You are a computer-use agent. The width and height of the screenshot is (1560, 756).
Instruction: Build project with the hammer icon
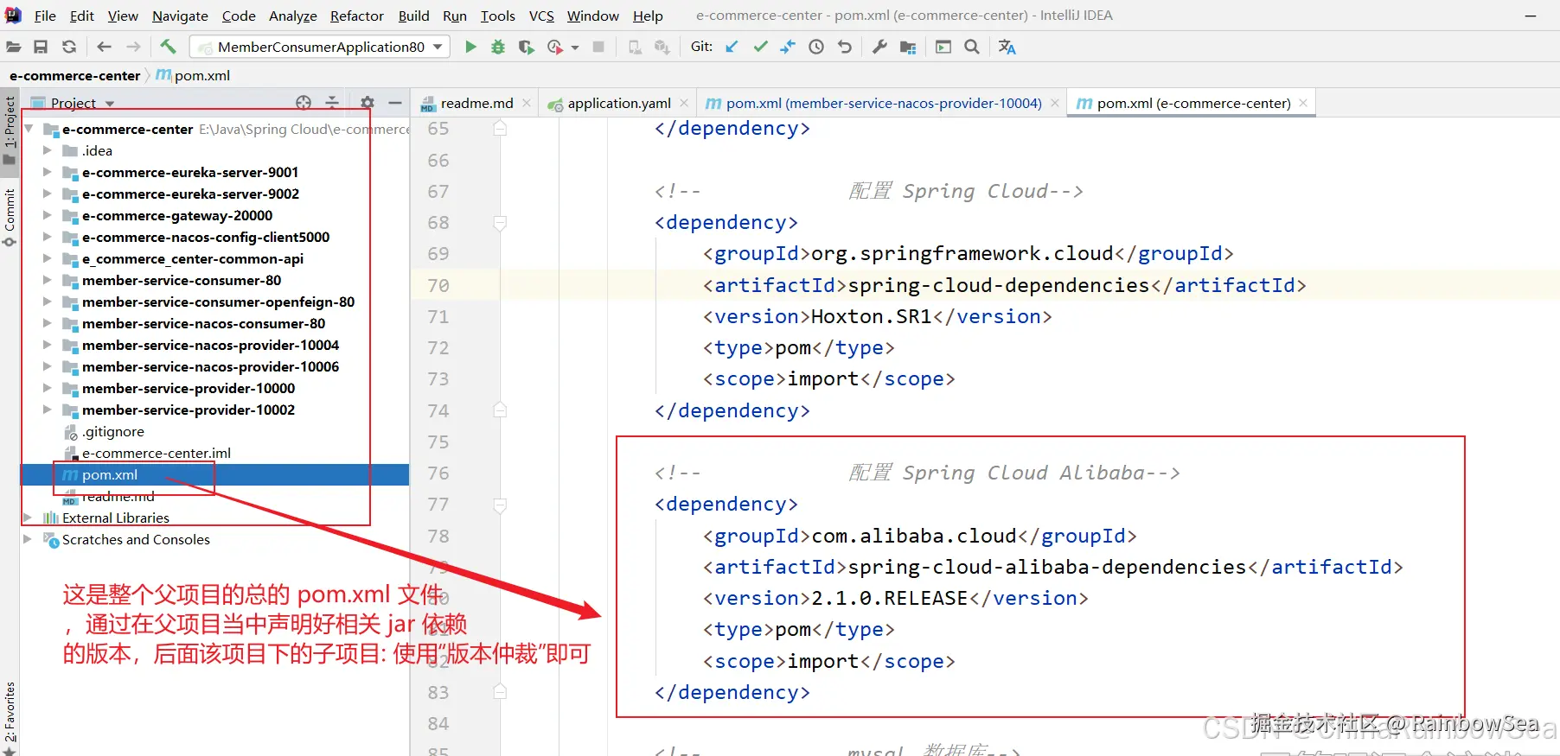[x=168, y=47]
